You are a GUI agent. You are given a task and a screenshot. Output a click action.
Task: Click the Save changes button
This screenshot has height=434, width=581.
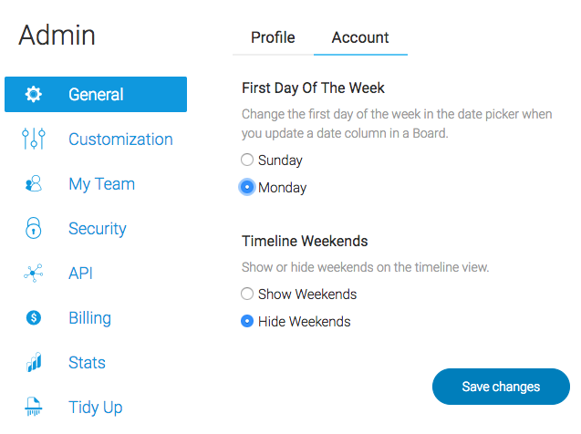(501, 387)
